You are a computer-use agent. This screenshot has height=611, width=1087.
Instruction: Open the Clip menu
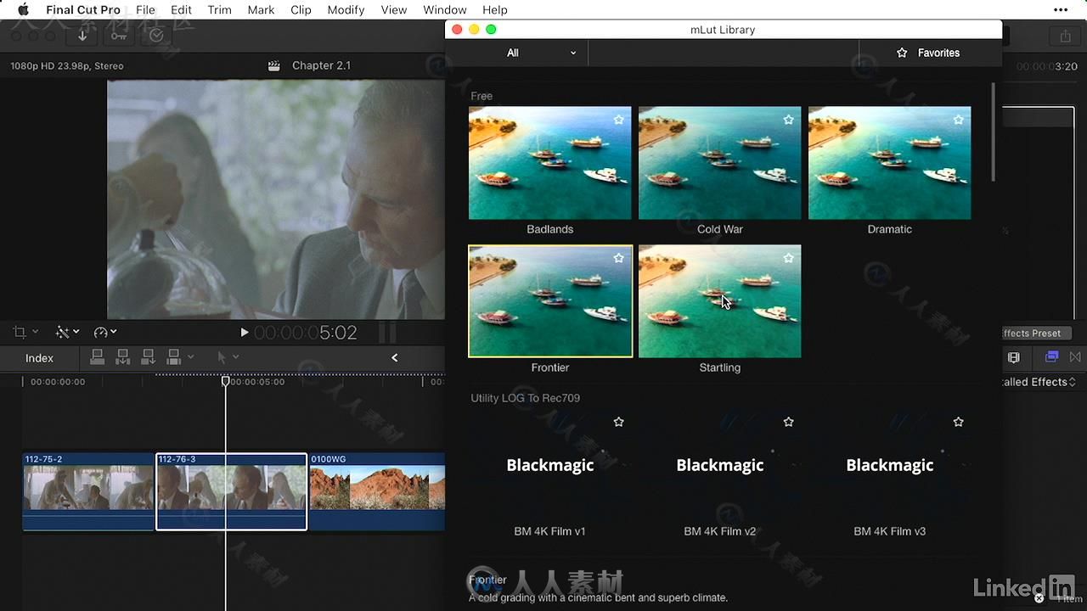click(x=301, y=10)
